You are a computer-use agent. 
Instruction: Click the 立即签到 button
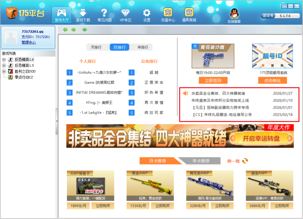pos(213,80)
